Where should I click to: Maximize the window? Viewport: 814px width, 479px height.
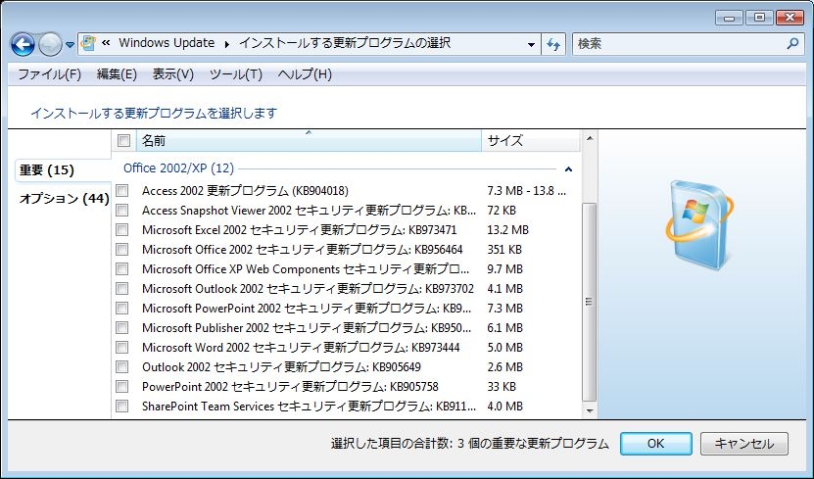(x=759, y=19)
